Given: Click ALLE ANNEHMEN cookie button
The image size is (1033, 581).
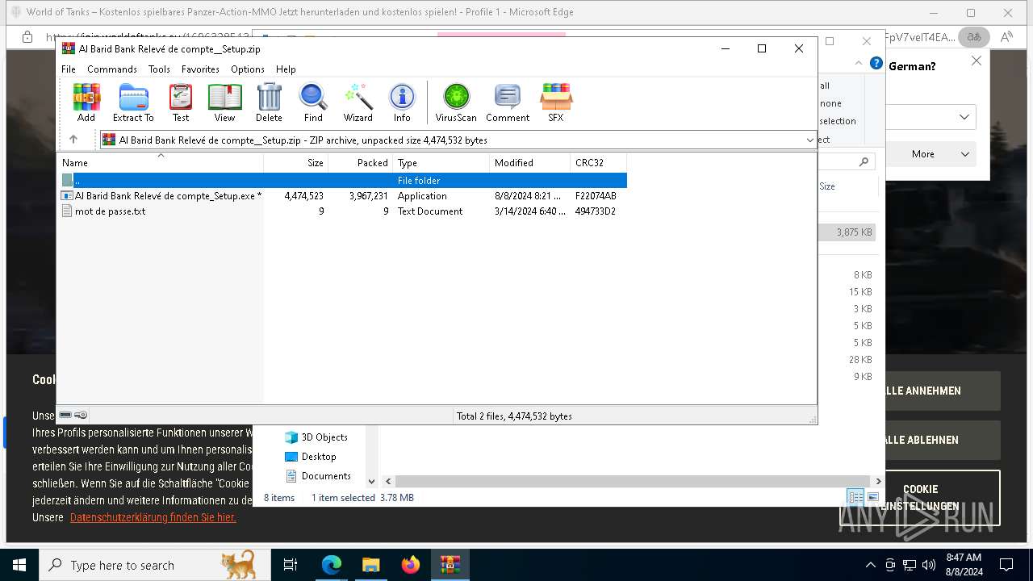Looking at the screenshot, I should tap(921, 391).
